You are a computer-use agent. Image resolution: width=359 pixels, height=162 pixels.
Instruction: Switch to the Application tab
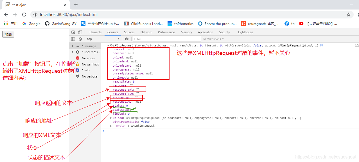(x=206, y=32)
